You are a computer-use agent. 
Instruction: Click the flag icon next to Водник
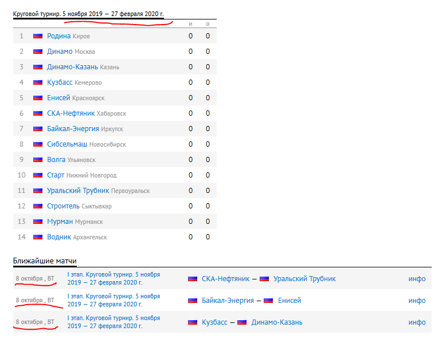click(x=38, y=237)
